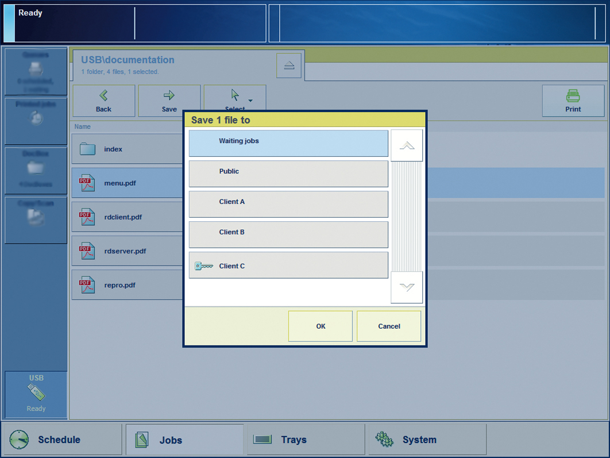The height and width of the screenshot is (458, 610).
Task: Open the USB section in sidebar
Action: tap(36, 394)
